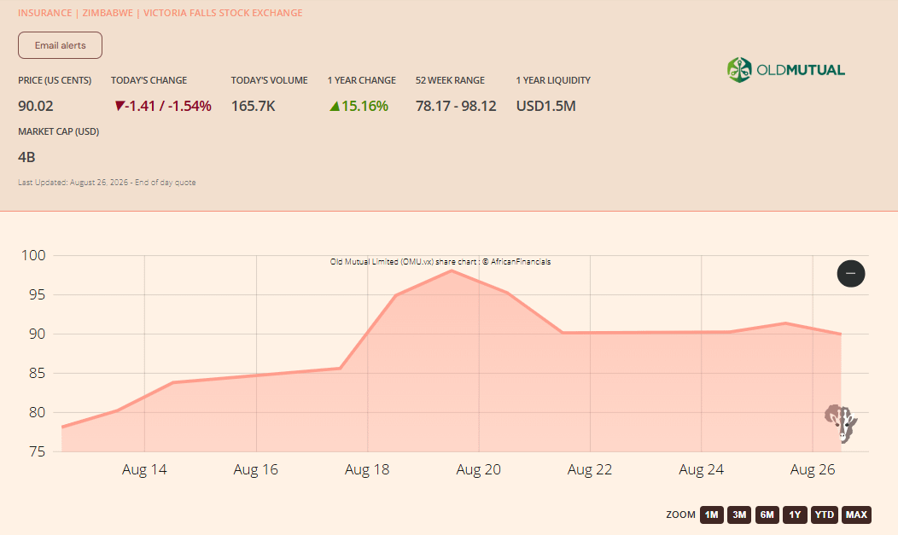Click the chart zoom-out minus button
The image size is (898, 535).
pyautogui.click(x=850, y=274)
